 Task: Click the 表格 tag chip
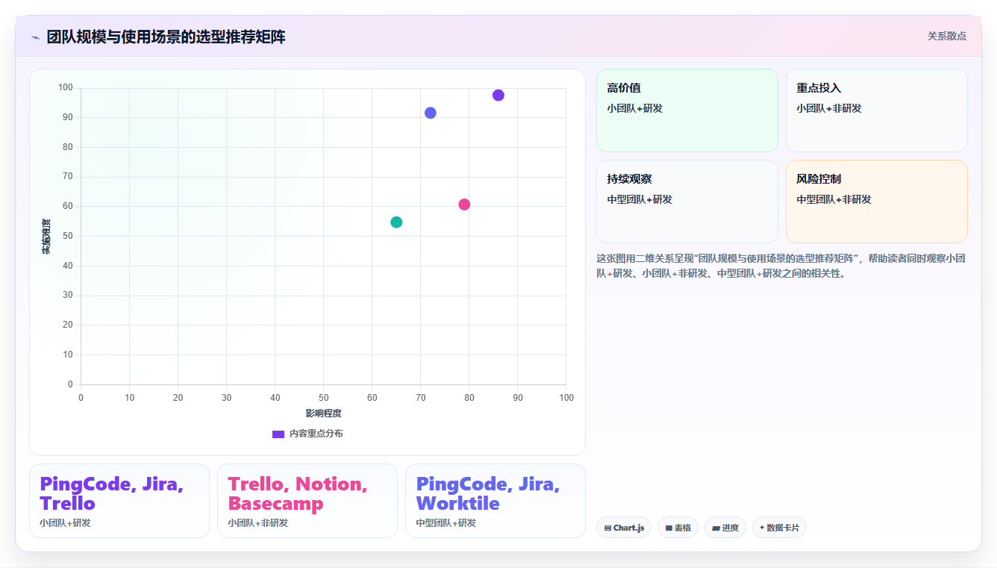click(x=678, y=528)
